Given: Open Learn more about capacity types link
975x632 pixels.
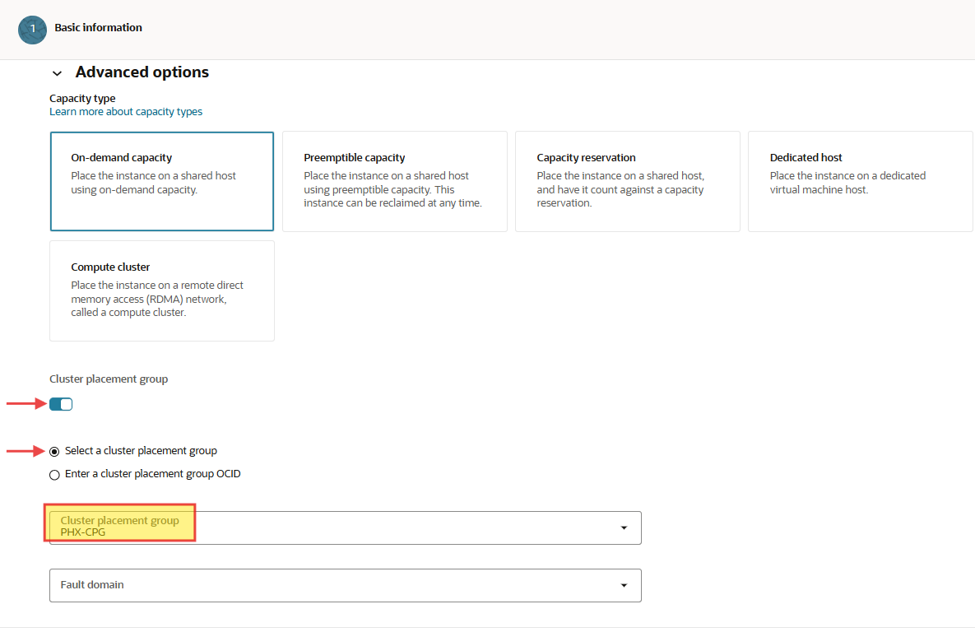Looking at the screenshot, I should coord(126,112).
